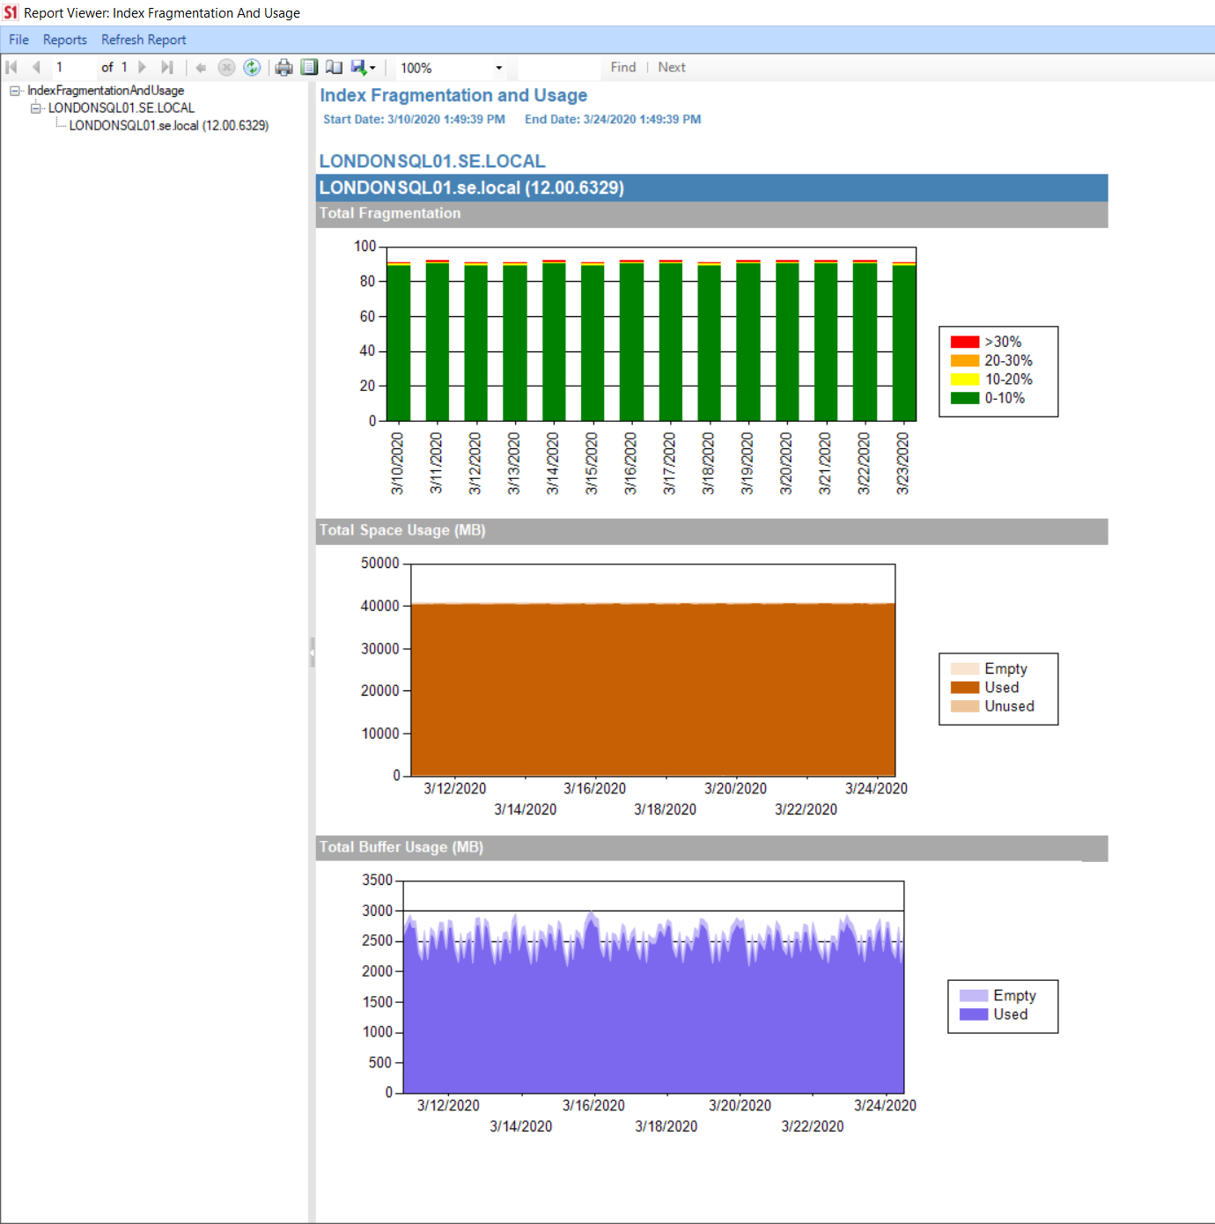The image size is (1215, 1224).
Task: Open the zoom level dropdown
Action: pyautogui.click(x=498, y=67)
